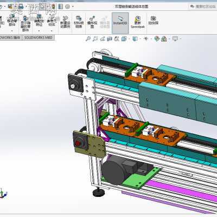Toggle the Section View icon
Viewport: 217px width, 217px height.
[x=110, y=39]
